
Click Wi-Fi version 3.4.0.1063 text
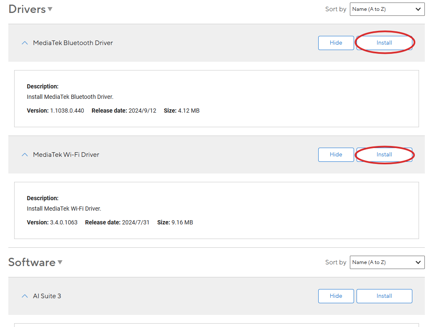point(64,222)
